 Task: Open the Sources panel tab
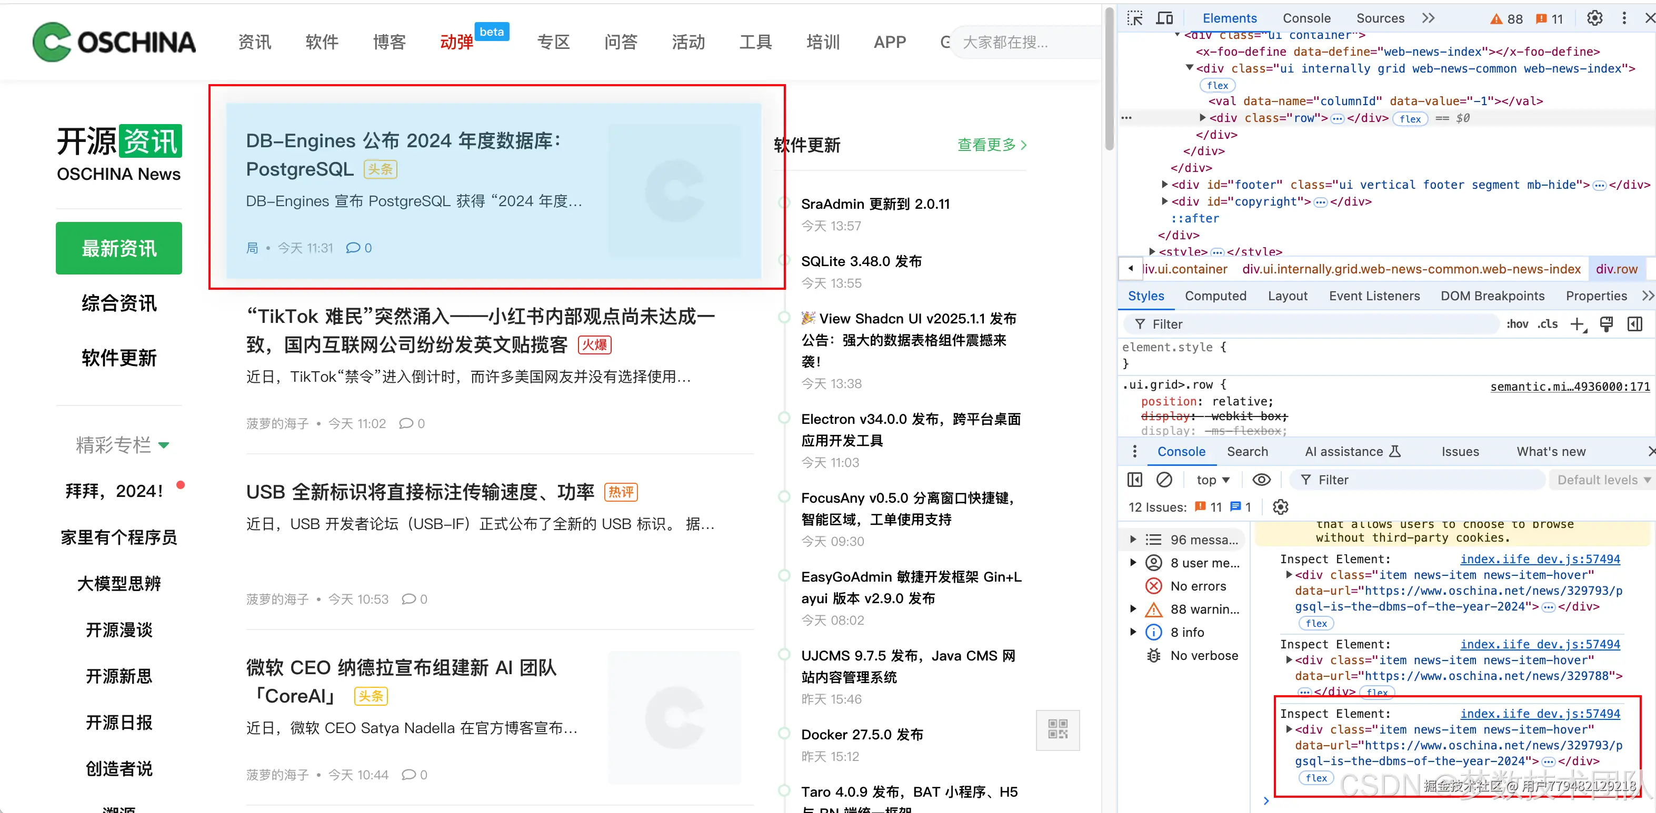1380,18
